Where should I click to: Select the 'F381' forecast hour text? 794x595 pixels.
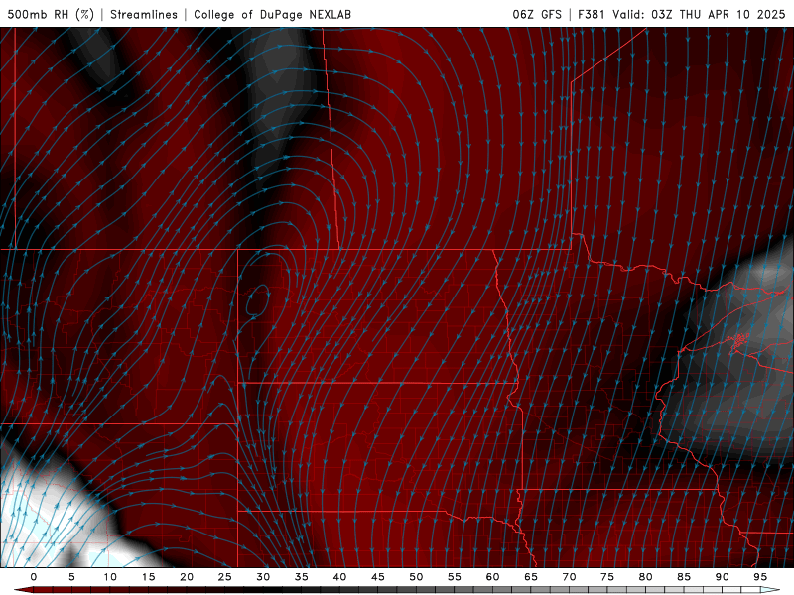pos(592,14)
